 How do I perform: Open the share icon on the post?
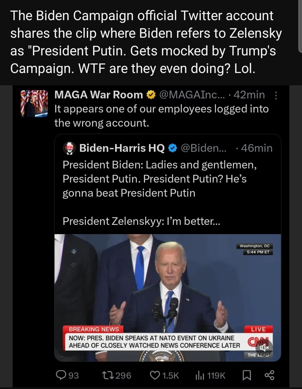click(269, 376)
